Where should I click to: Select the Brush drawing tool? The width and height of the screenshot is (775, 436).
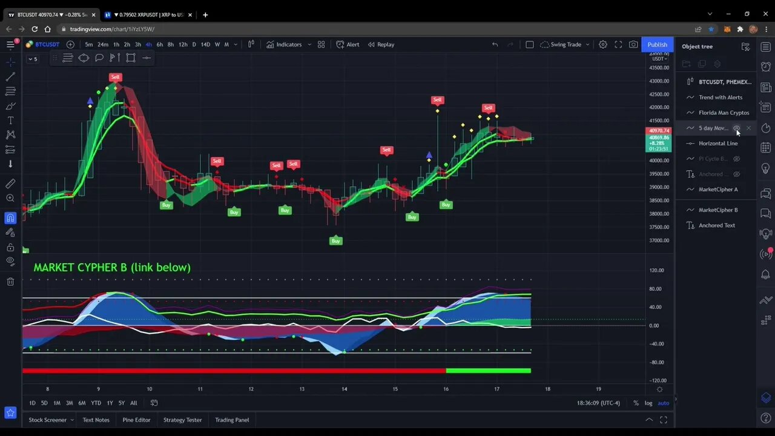[10, 106]
